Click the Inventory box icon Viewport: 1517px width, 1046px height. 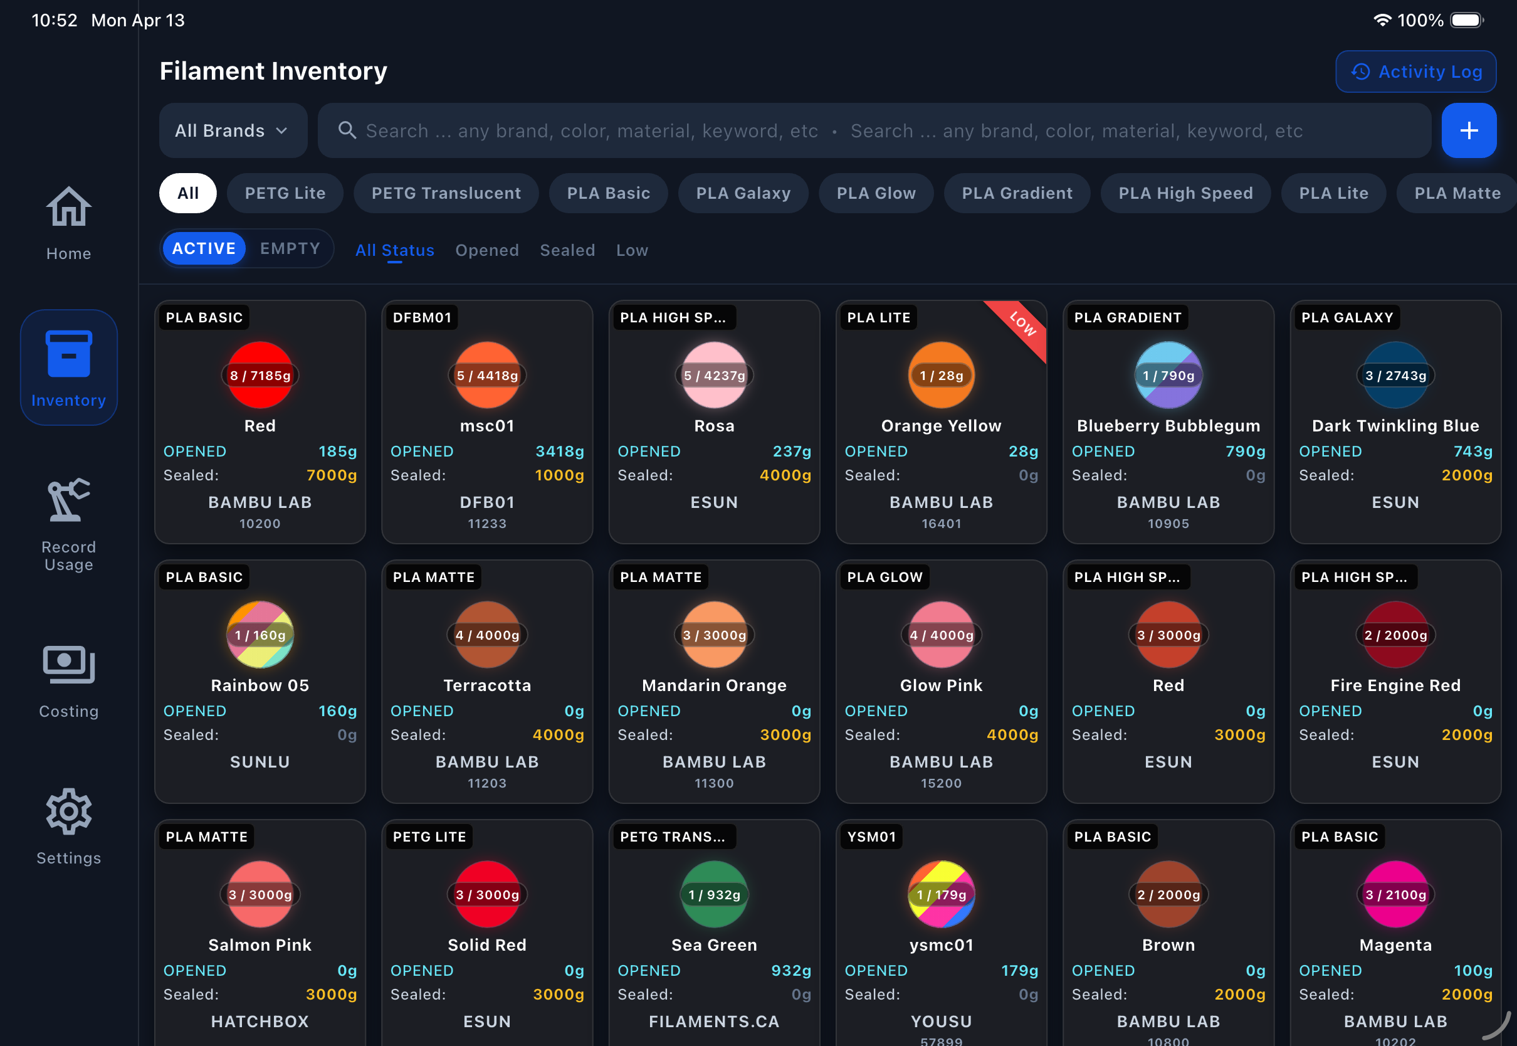point(68,354)
